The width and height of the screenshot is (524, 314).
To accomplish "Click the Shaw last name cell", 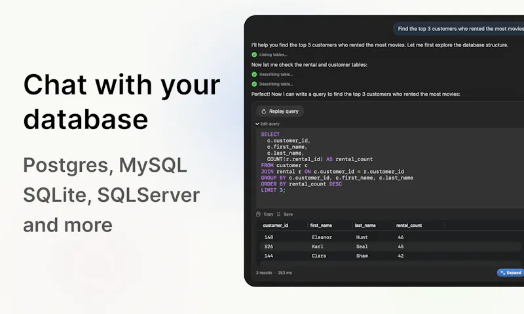I will point(362,256).
